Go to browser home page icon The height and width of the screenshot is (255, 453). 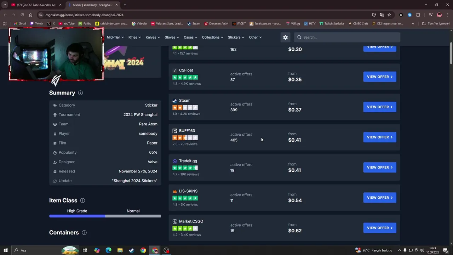click(31, 15)
